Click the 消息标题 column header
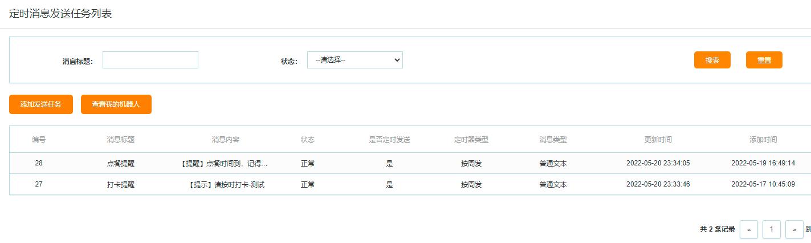 coord(121,140)
